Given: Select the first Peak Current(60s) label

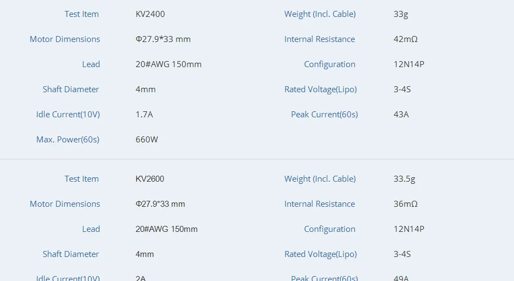Looking at the screenshot, I should (324, 115).
